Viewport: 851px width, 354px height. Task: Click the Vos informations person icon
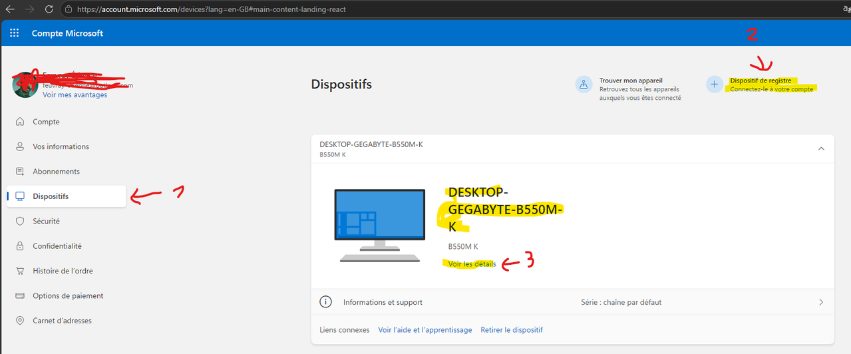[x=19, y=146]
